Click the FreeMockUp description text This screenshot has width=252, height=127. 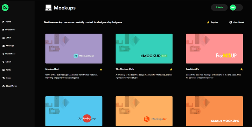(x=213, y=76)
